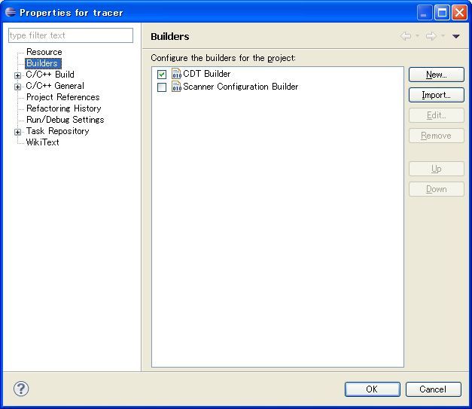Open Refactoring History page
This screenshot has width=472, height=409.
(x=63, y=108)
